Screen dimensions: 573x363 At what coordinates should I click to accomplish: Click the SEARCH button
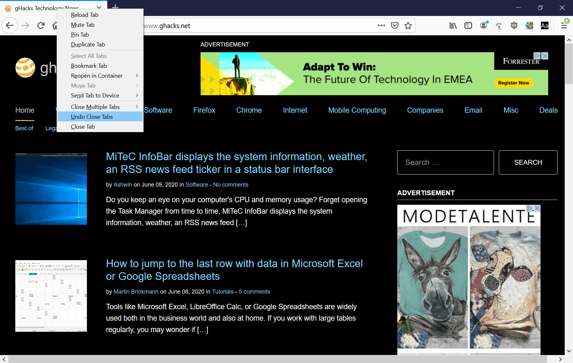coord(528,162)
